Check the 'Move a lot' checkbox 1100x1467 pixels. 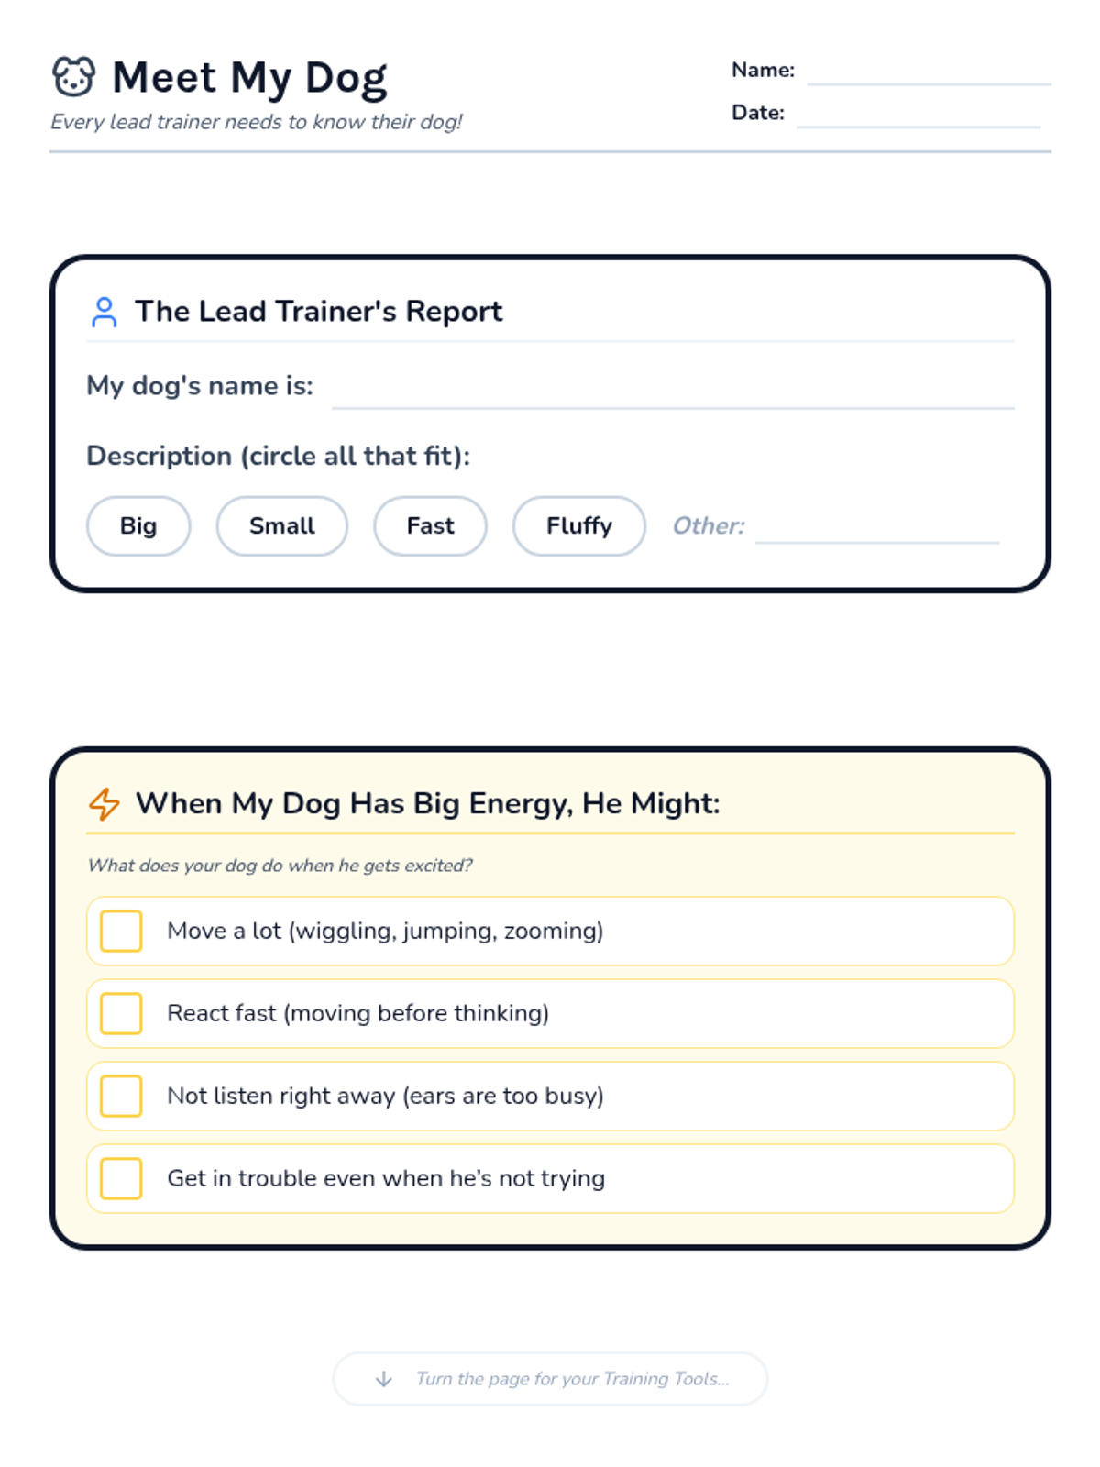click(121, 931)
